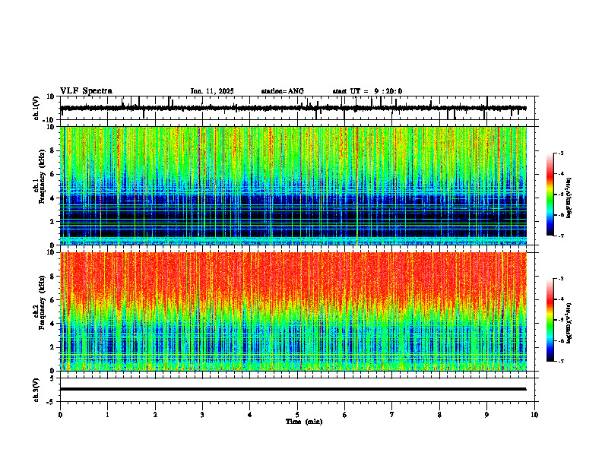The height and width of the screenshot is (465, 602).
Task: Click time axis tick label "9"
Action: coord(486,415)
